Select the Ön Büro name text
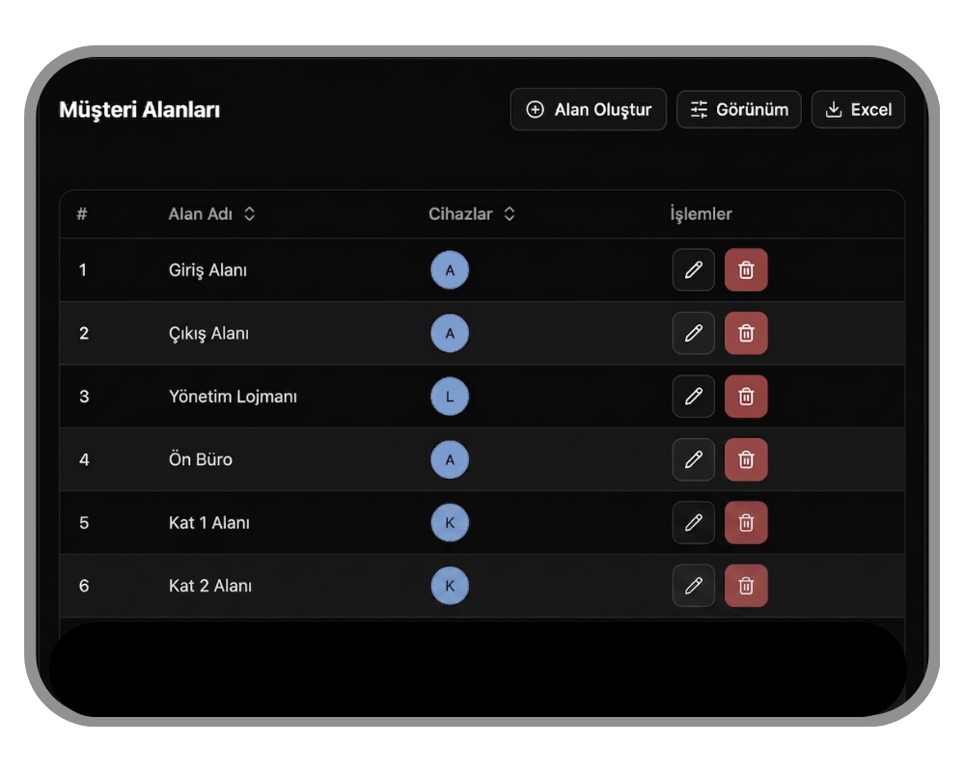The width and height of the screenshot is (965, 772). 201,459
